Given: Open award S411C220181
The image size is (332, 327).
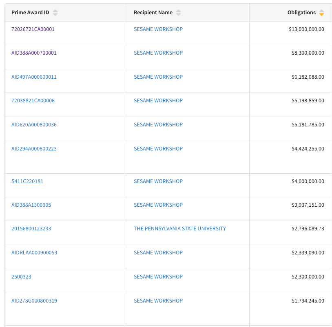Looking at the screenshot, I should (27, 181).
